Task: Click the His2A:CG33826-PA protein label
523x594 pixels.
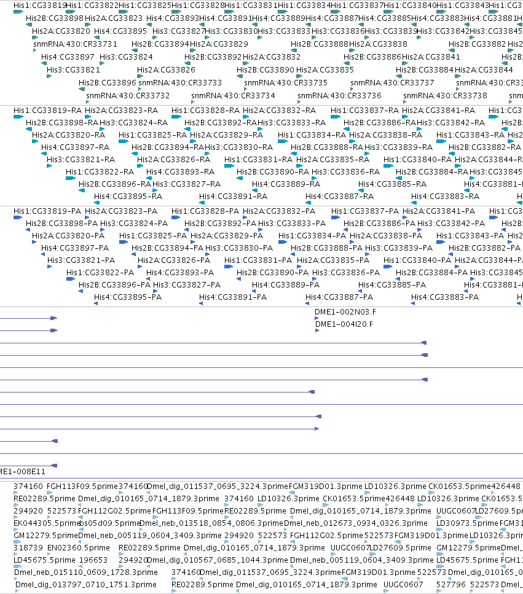Action: [x=173, y=260]
